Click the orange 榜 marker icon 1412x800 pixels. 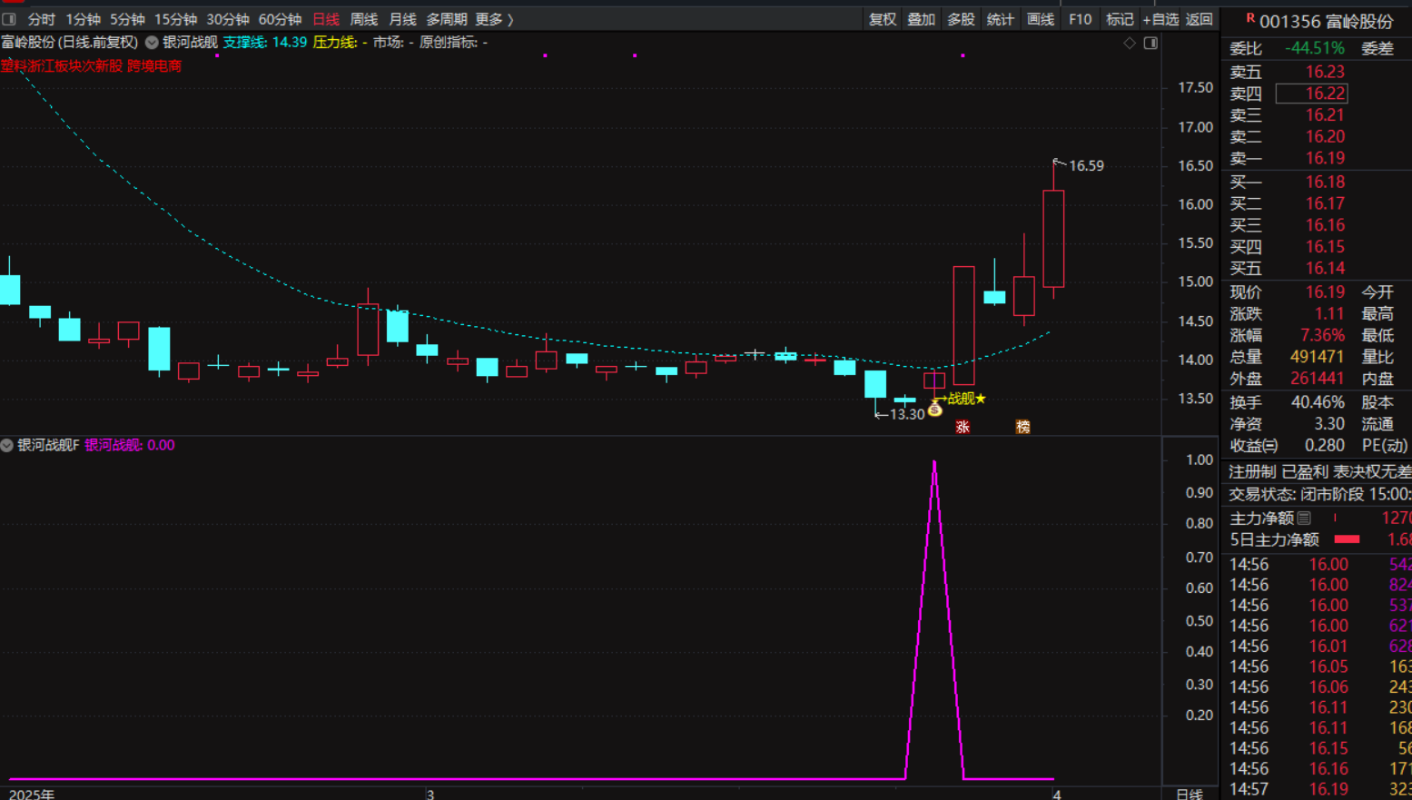pyautogui.click(x=1022, y=427)
